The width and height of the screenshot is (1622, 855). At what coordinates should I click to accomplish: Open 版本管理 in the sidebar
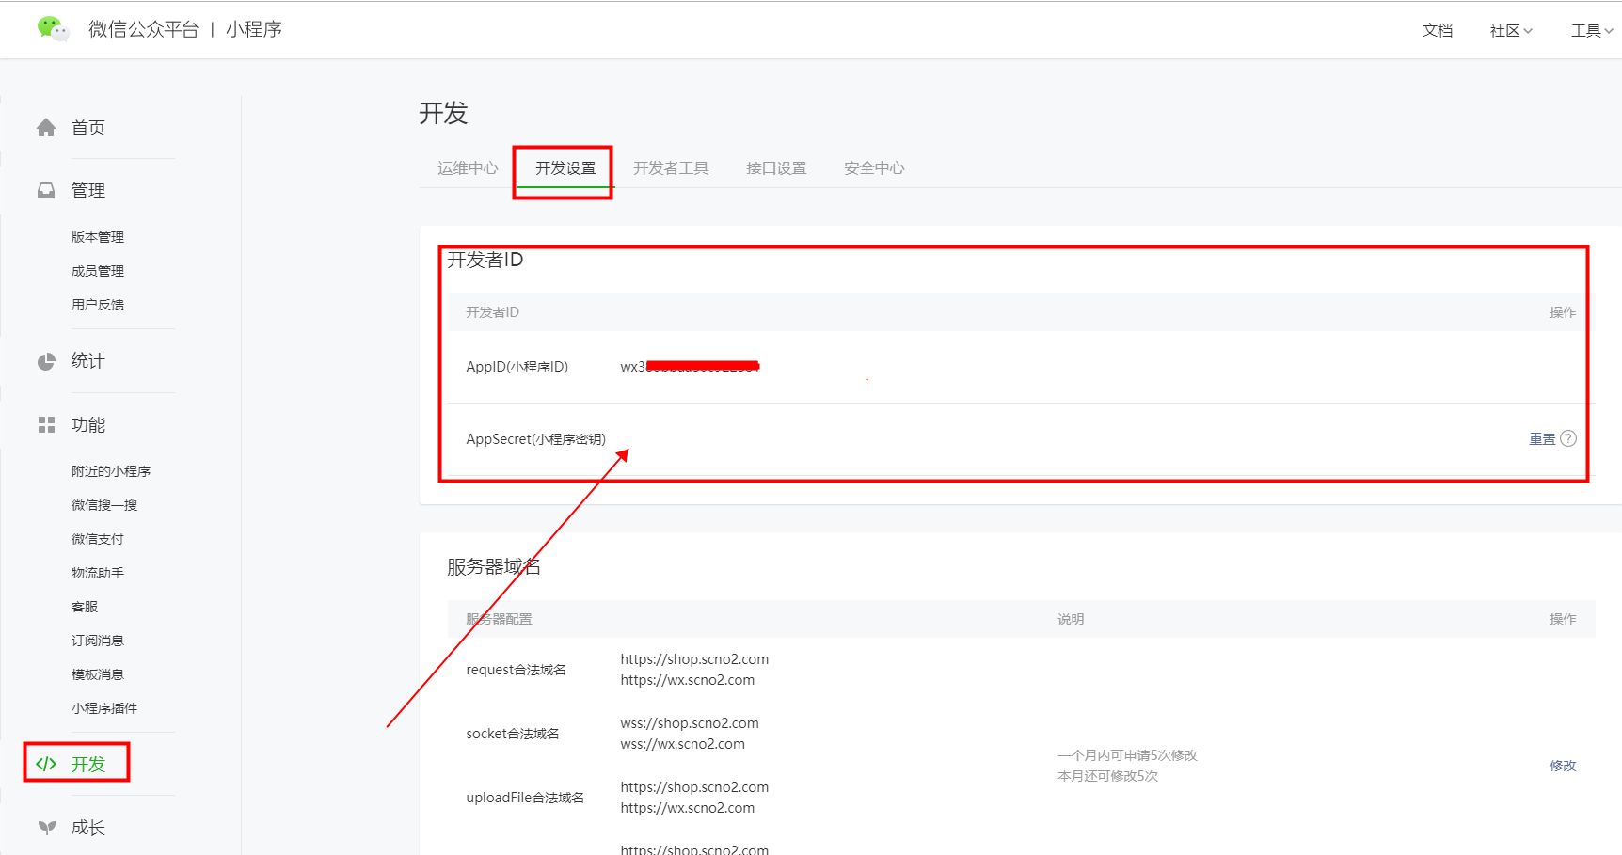point(98,237)
